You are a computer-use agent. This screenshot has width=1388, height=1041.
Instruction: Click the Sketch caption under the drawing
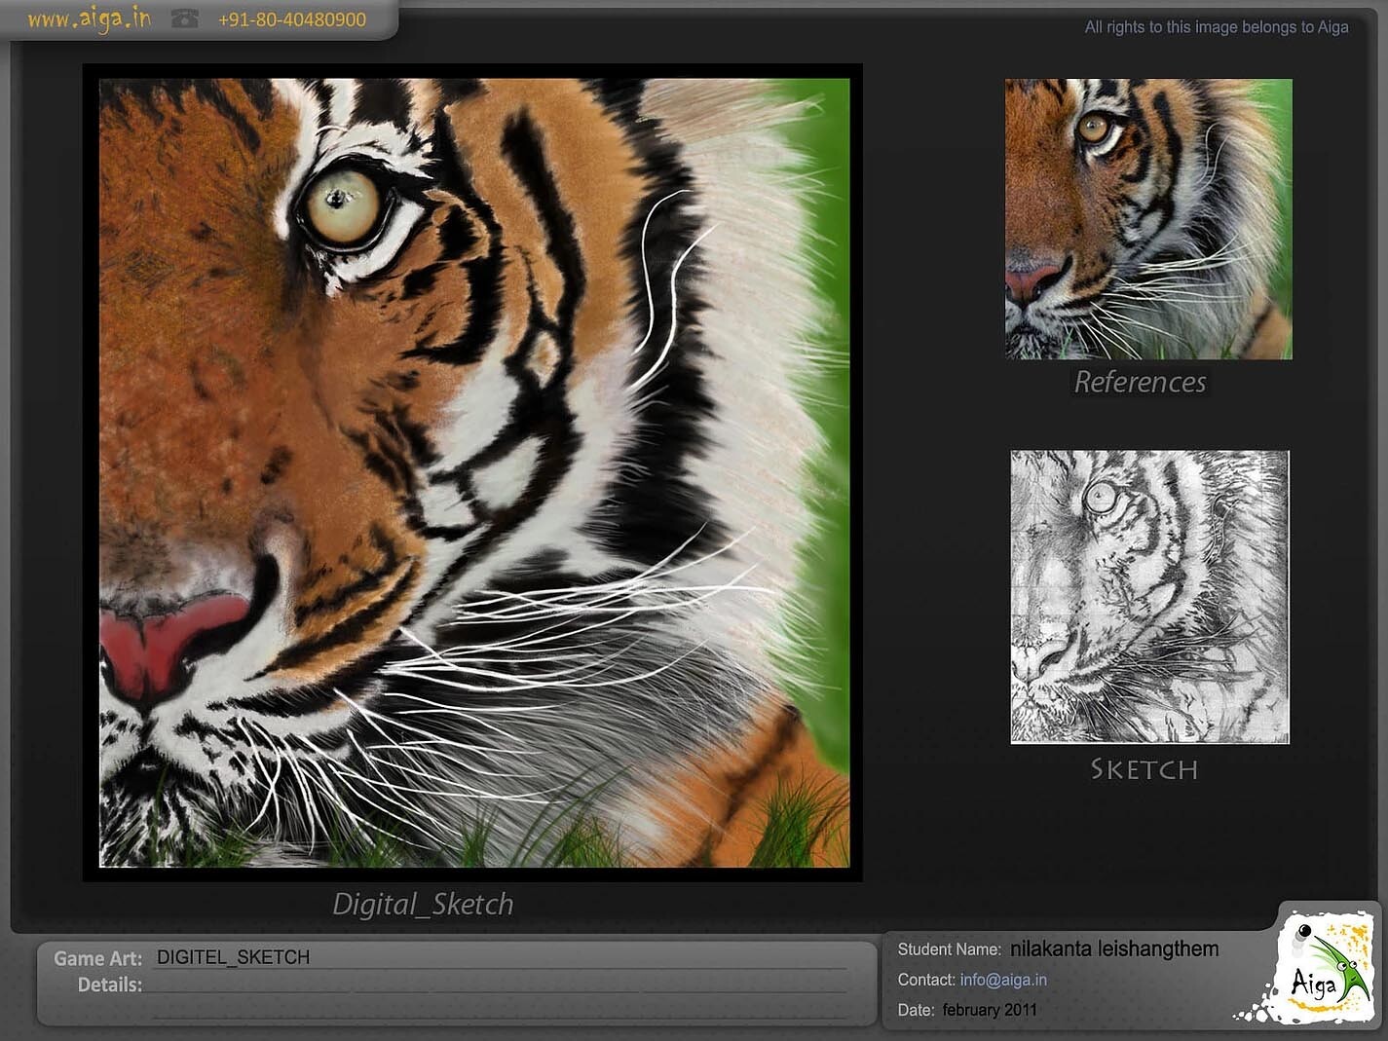[x=1144, y=769]
